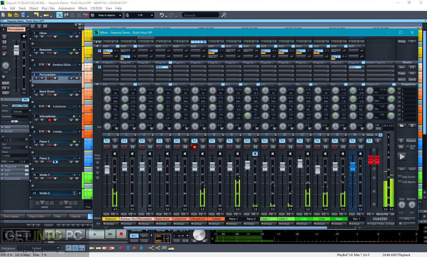427x257 pixels.
Task: Click the mixer question mark help icon
Action: point(412,41)
